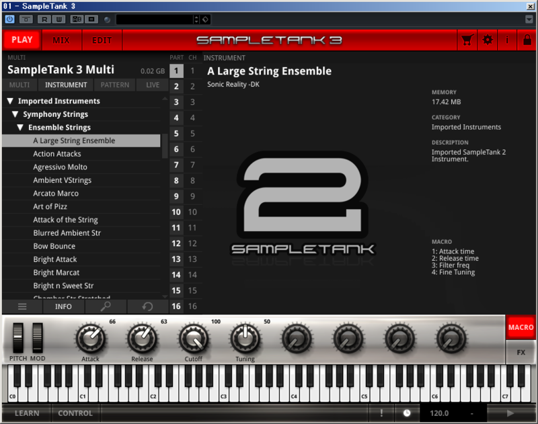
Task: Select Art of Pizz instrument
Action: tap(81, 207)
